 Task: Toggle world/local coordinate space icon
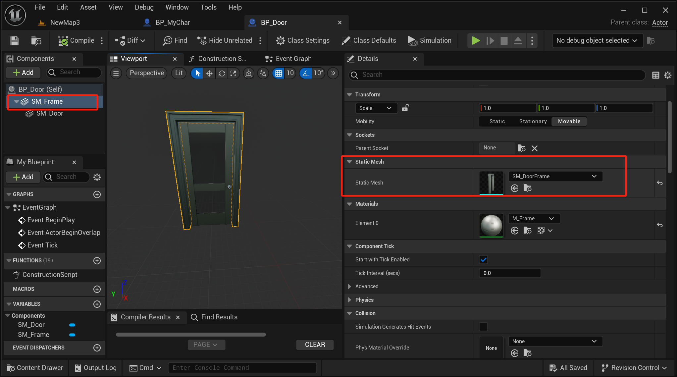(249, 73)
